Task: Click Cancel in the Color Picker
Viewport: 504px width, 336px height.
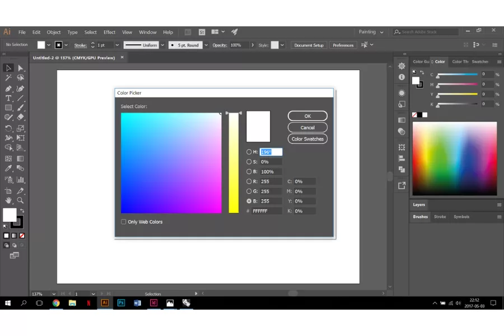Action: pyautogui.click(x=307, y=127)
